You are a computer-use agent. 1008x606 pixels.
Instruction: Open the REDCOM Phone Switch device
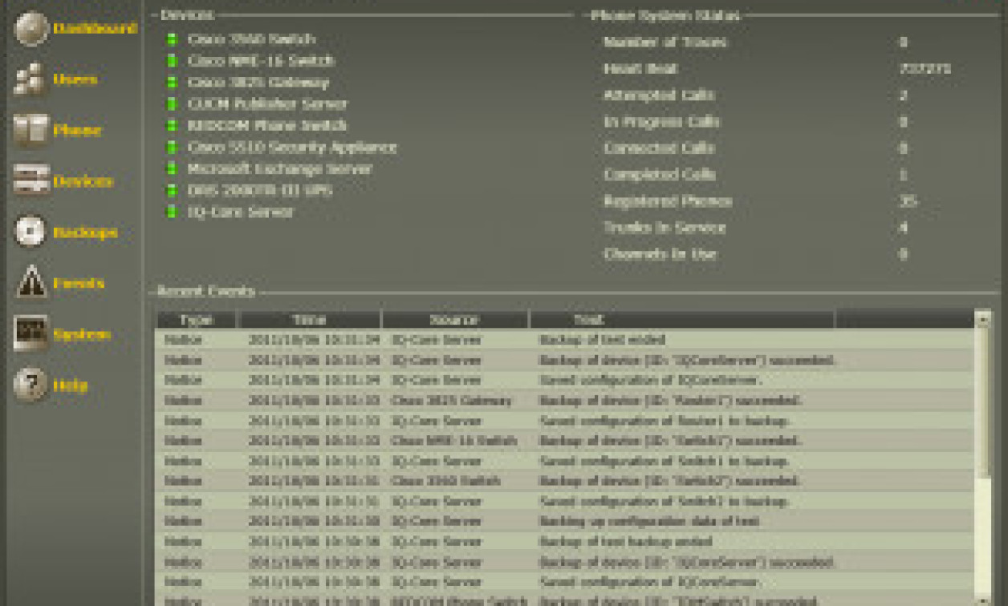[x=266, y=126]
